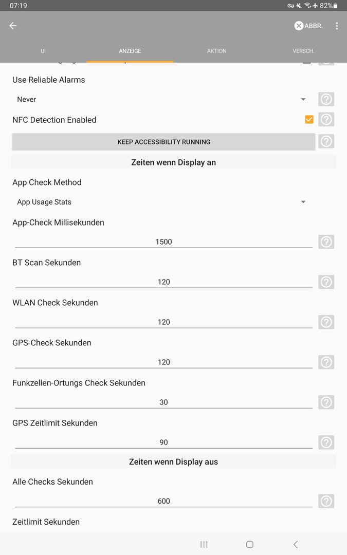Show help for GPS-Check Sekunden
Viewport: 347px width, 555px height.
click(326, 362)
